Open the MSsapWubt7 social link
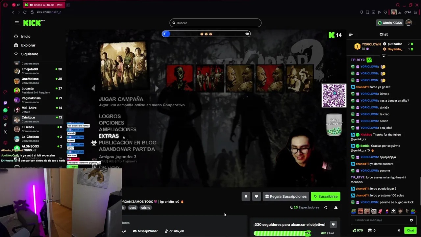Viewport: 421px width, 237px height. 145,231
